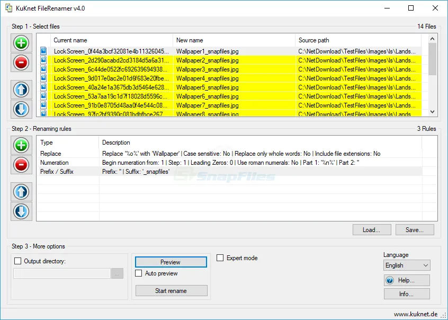The width and height of the screenshot is (448, 320).
Task: Click image file icon of Wallpaper1_snapfiles.jpg row
Action: point(43,51)
